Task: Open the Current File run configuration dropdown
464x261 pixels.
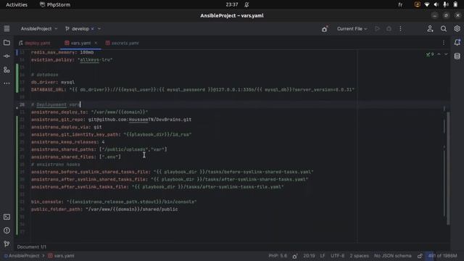Action: (352, 29)
